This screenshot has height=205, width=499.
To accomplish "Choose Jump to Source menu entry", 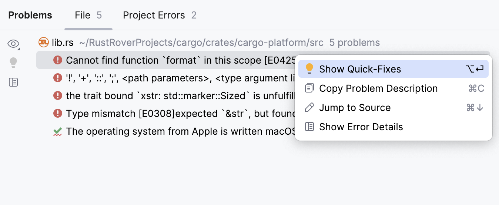I will (355, 108).
